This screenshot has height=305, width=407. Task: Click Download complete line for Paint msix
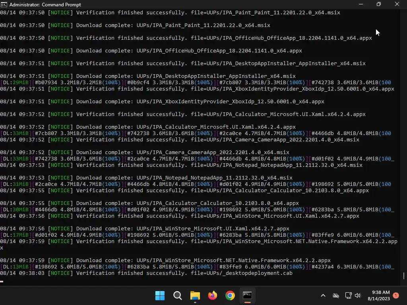[x=135, y=25]
